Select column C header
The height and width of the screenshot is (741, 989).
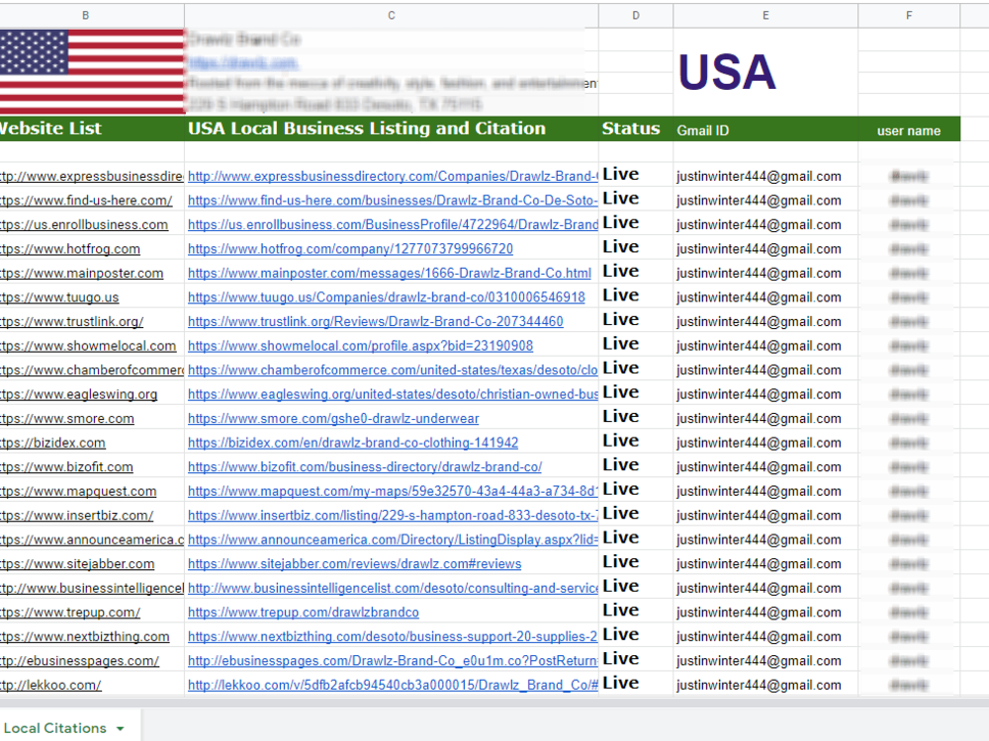(391, 15)
